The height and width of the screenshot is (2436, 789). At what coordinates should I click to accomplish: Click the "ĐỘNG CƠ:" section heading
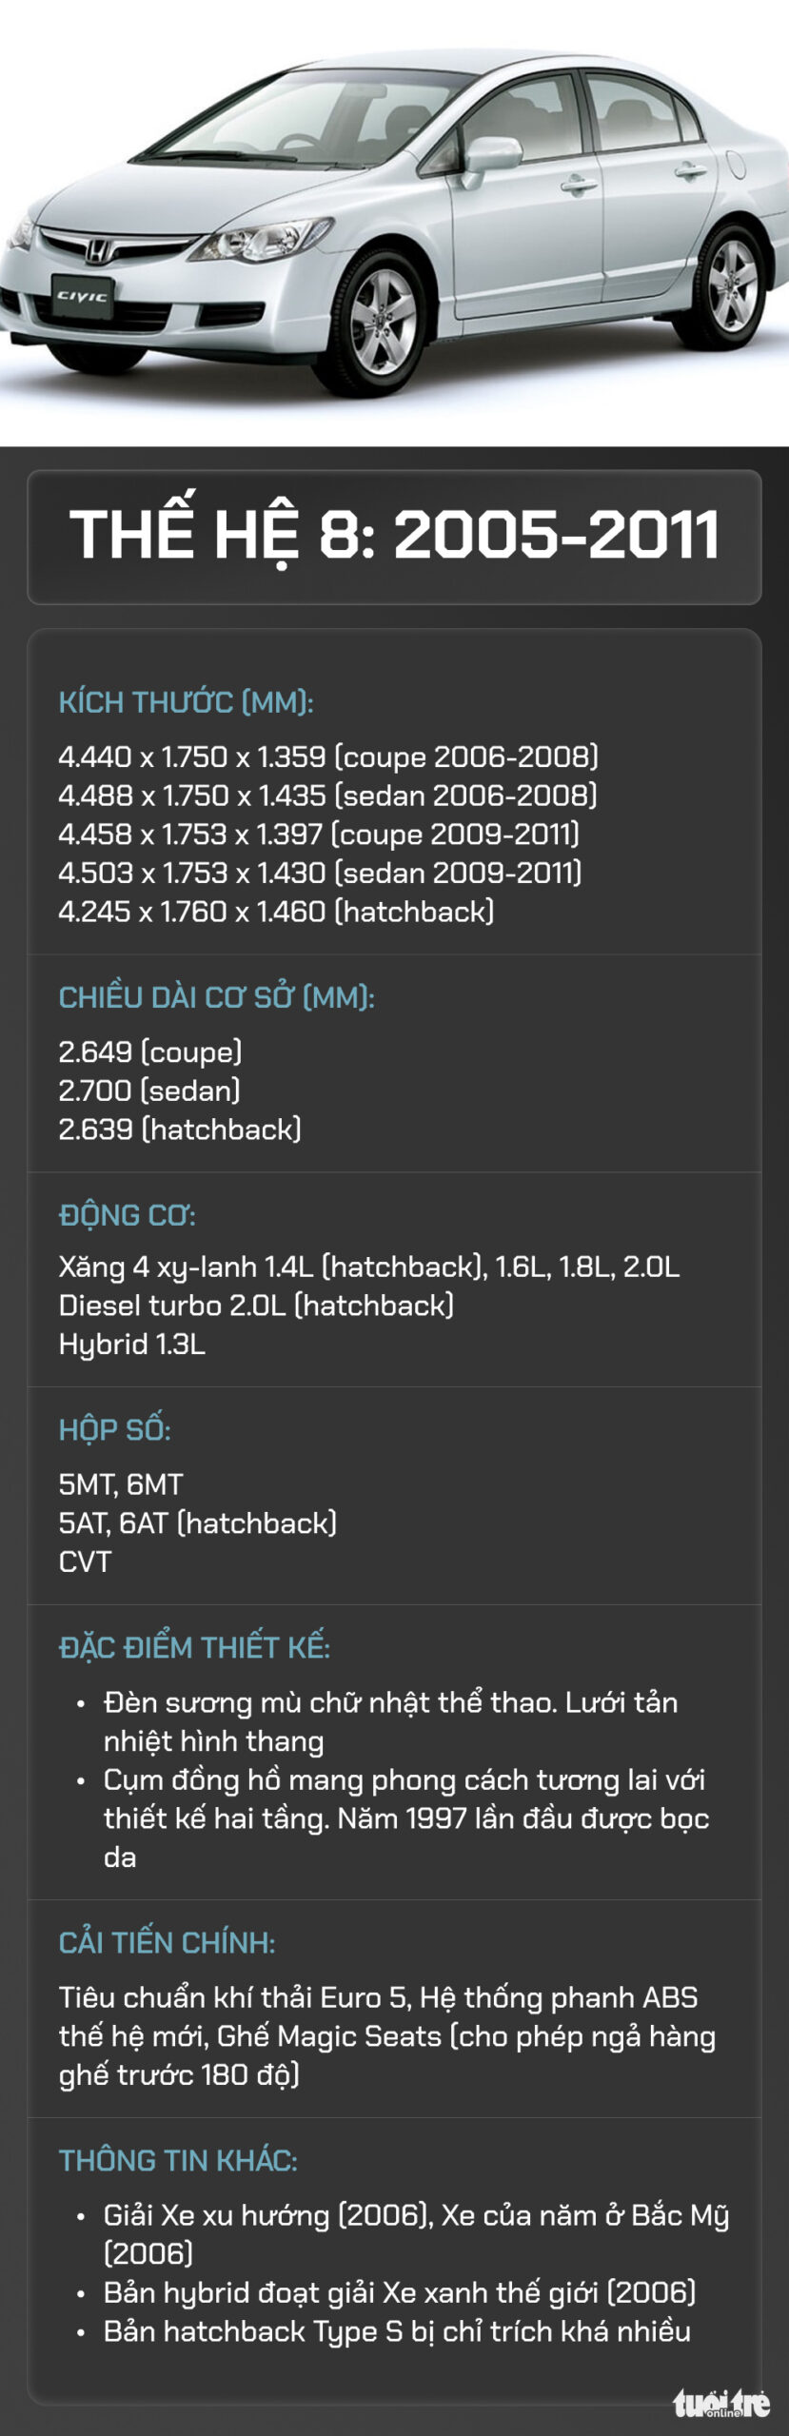[127, 1215]
